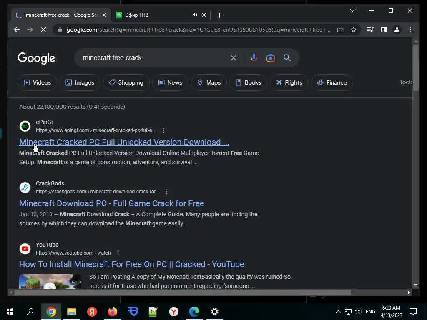
Task: Open a new browser tab
Action: (x=220, y=15)
